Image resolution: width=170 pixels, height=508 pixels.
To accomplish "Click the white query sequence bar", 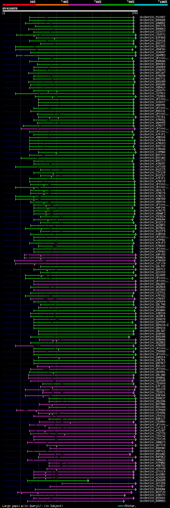I will (x=70, y=11).
